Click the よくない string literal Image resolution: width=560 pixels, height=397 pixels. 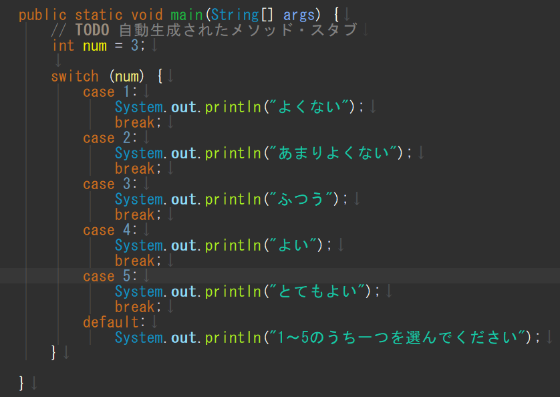(x=309, y=107)
